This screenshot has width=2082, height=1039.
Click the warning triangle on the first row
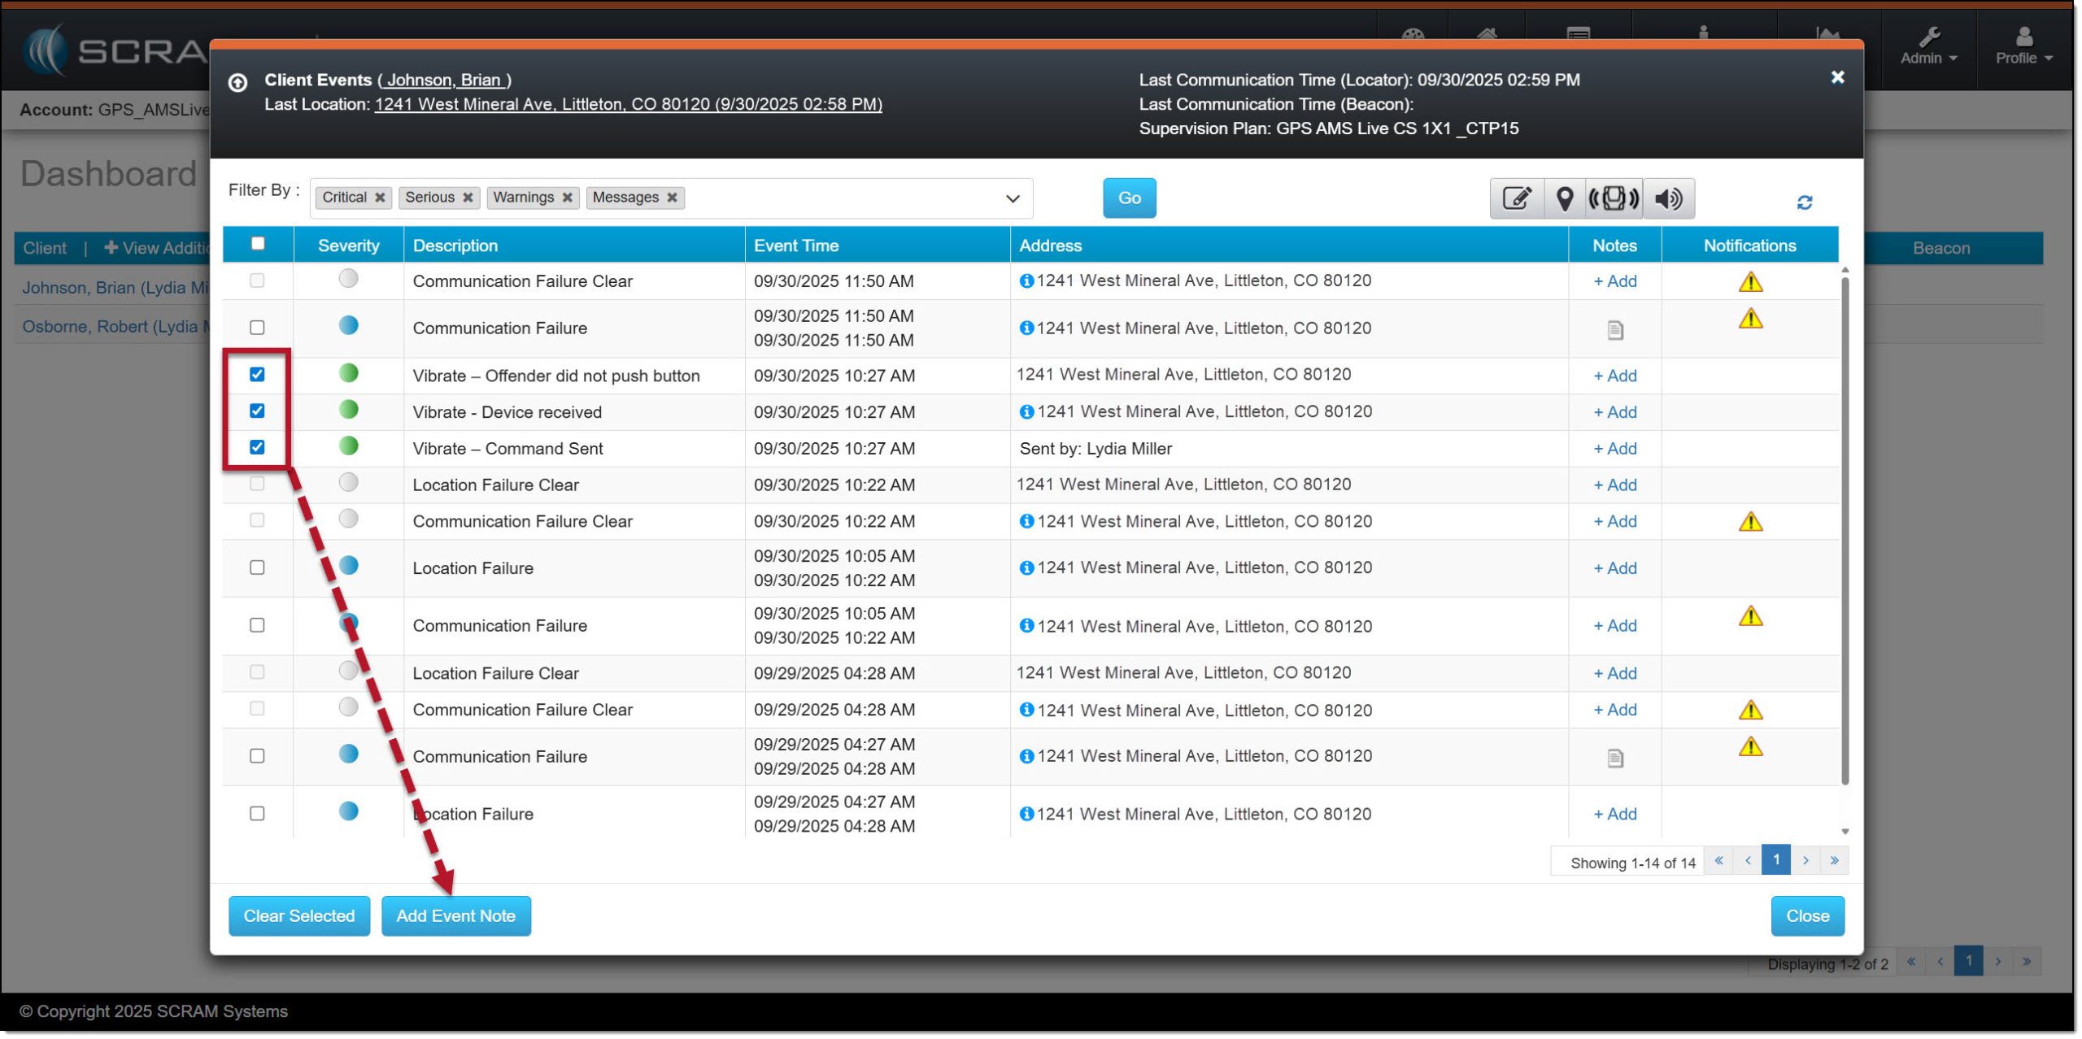click(1751, 282)
